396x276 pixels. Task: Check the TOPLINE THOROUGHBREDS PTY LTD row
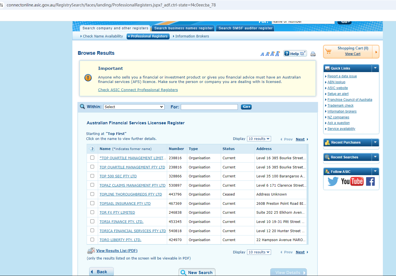pyautogui.click(x=92, y=194)
